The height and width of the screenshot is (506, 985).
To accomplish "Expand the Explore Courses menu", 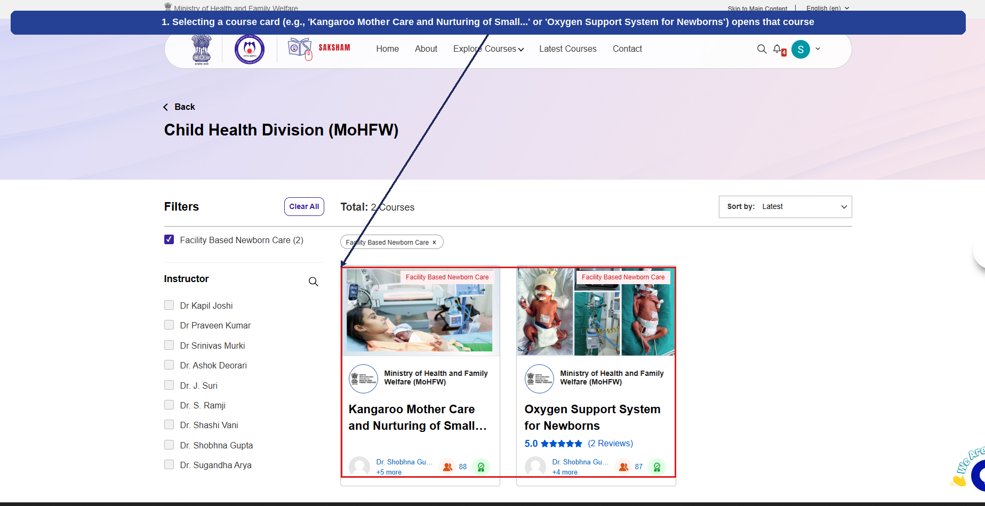I will (489, 49).
